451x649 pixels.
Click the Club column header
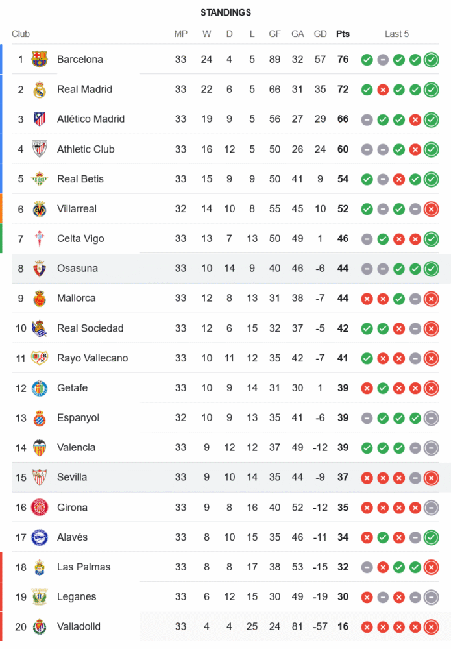21,34
